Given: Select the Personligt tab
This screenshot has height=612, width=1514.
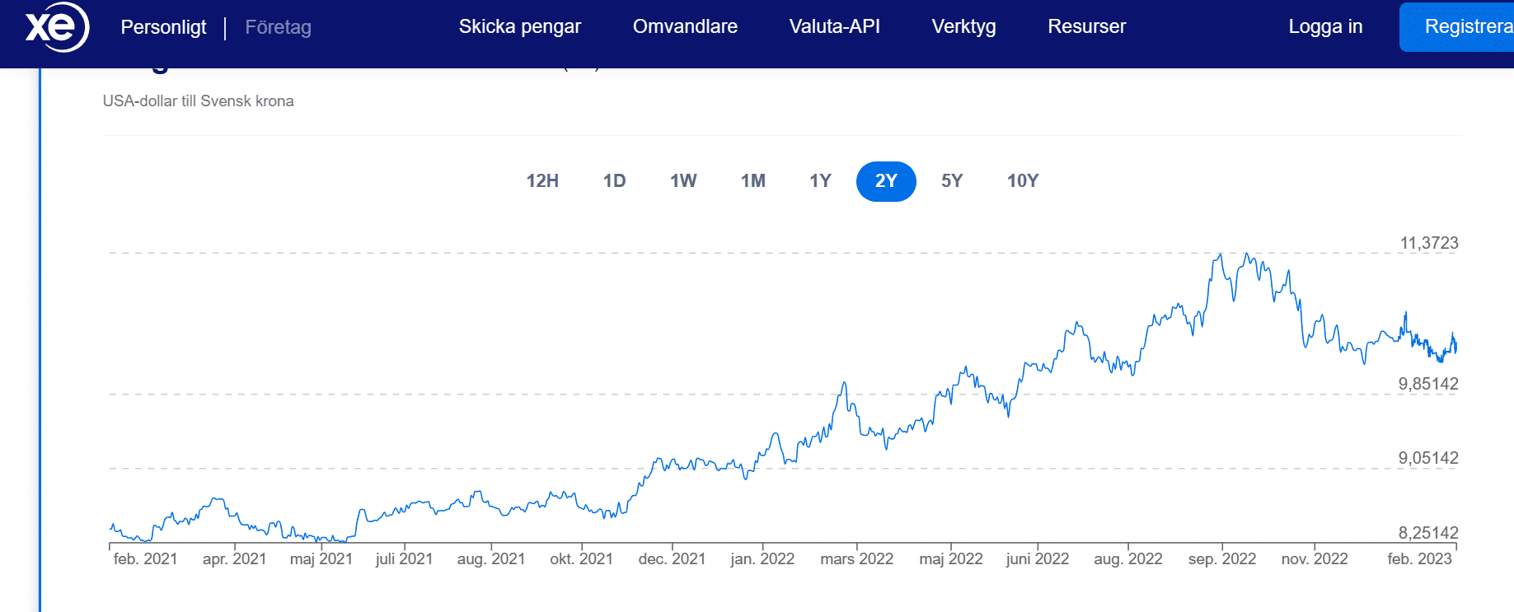Looking at the screenshot, I should pos(163,27).
